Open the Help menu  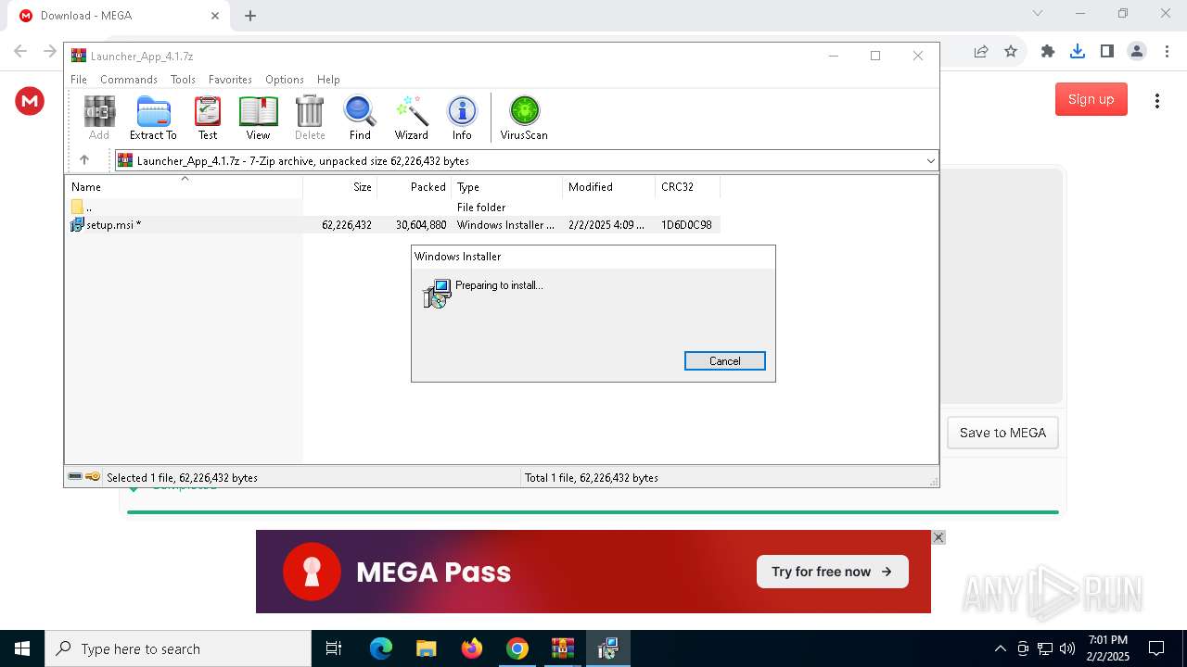(328, 80)
